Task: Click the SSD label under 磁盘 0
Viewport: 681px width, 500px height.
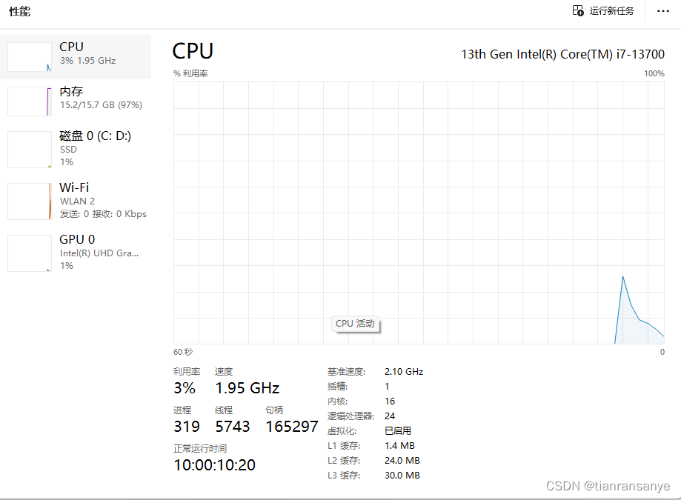Action: click(67, 149)
